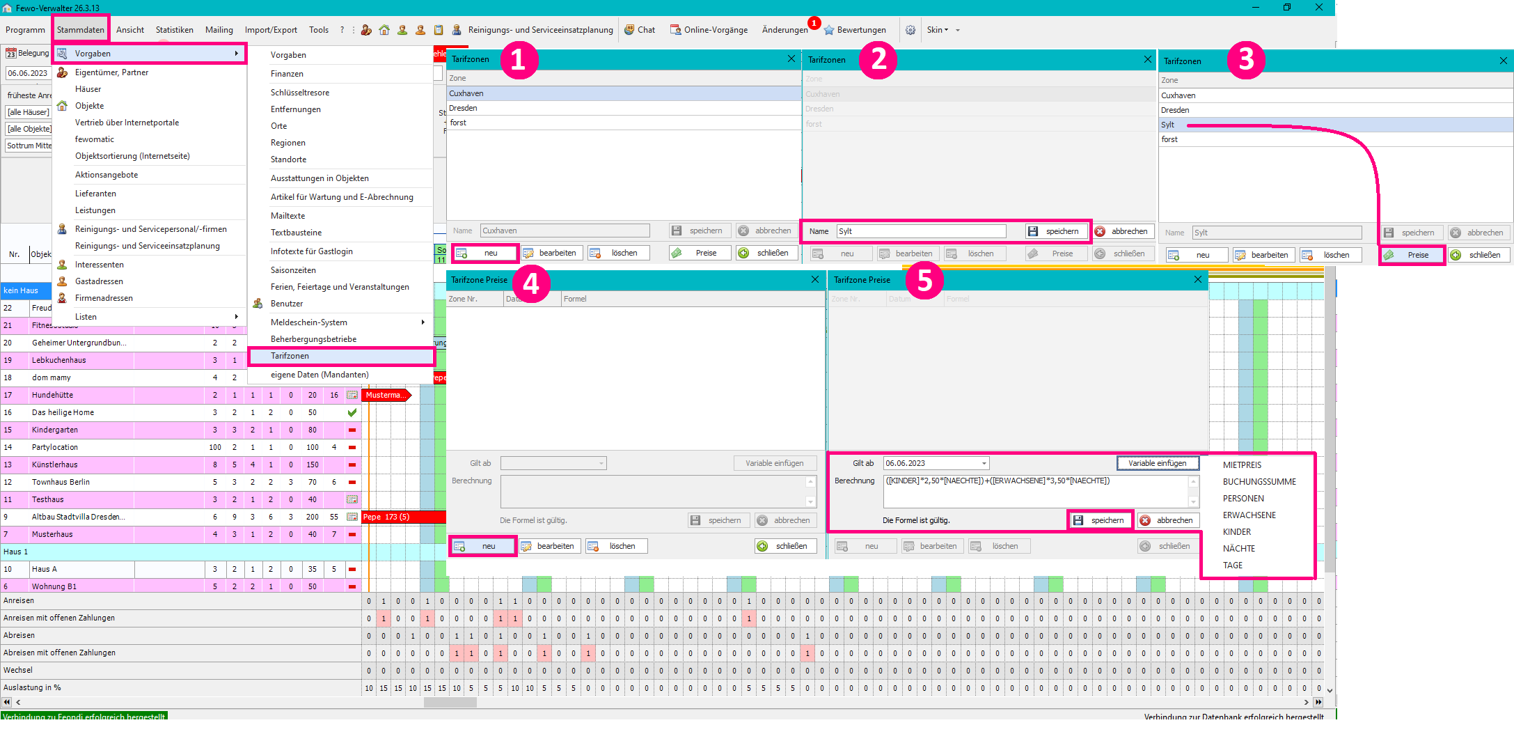
Task: Click the Reinigungs- und Serviceeinsatzplanung staff icon
Action: [457, 30]
